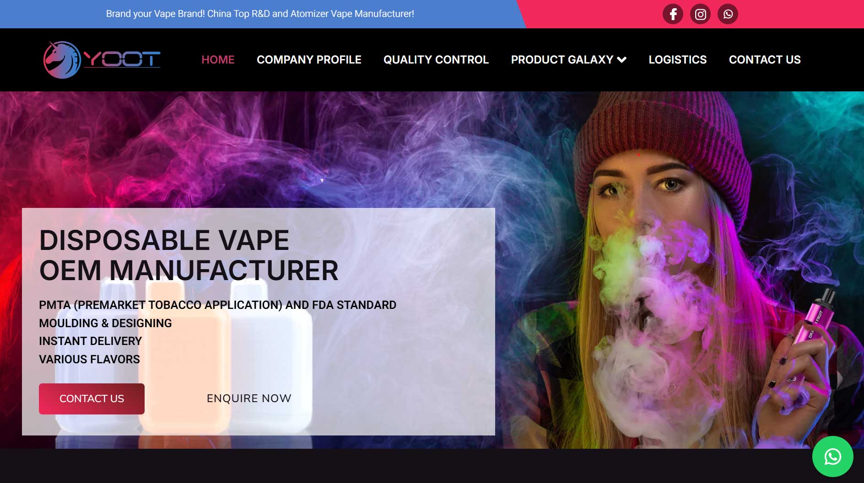Click the Enquire Now link
The width and height of the screenshot is (864, 483).
(249, 398)
